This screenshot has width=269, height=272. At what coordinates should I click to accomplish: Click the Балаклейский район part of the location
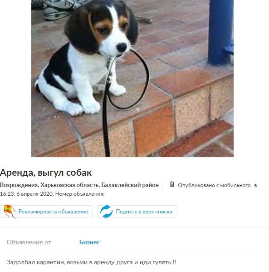pyautogui.click(x=130, y=185)
